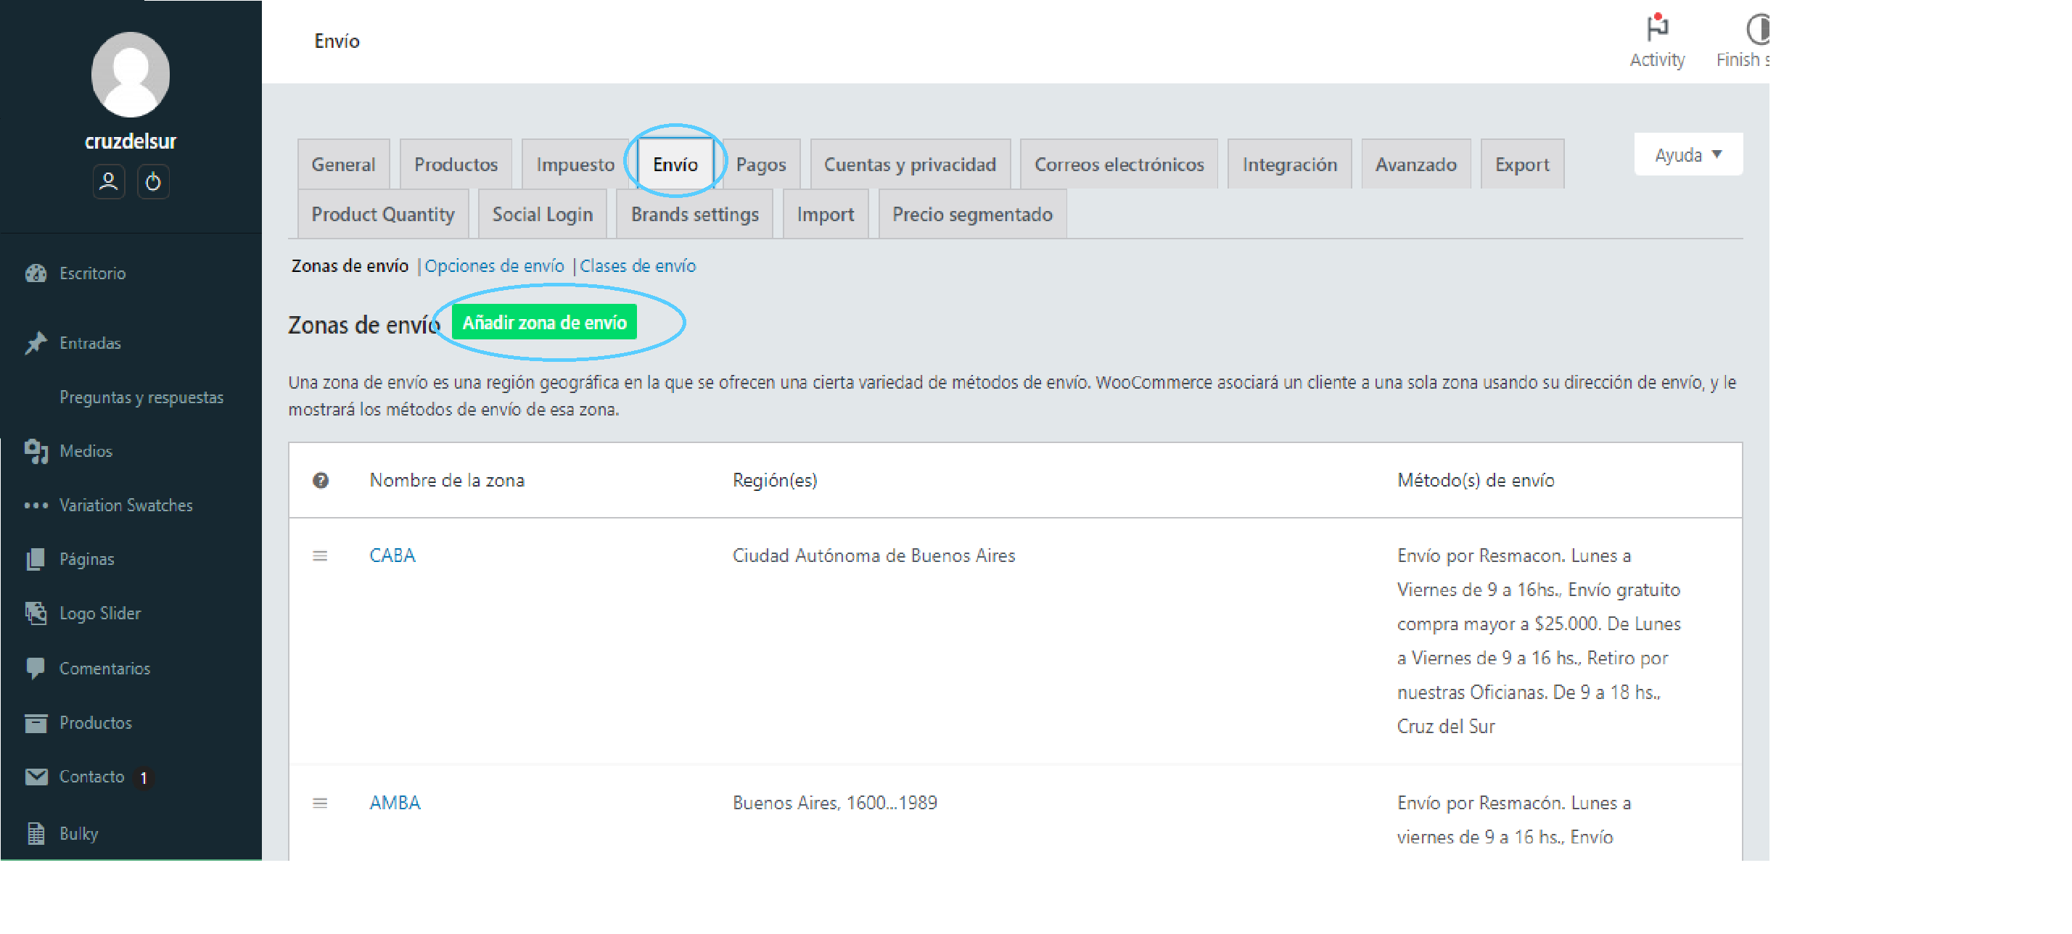Open Comentarios speech bubble icon
Screen dimensions: 2072x934
point(36,668)
